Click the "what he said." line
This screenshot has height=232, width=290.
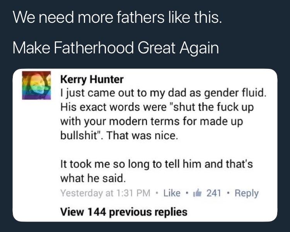(x=93, y=178)
